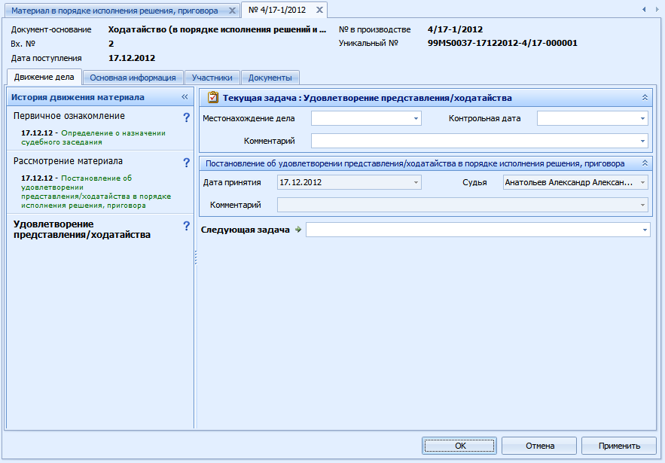
Task: Click help icon for Рассмотрение материала
Action: coord(186,163)
